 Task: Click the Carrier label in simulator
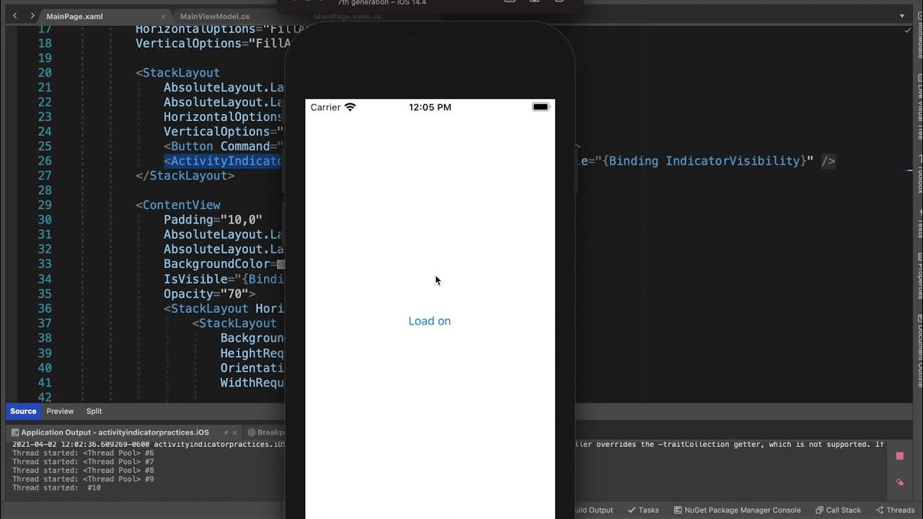click(325, 107)
